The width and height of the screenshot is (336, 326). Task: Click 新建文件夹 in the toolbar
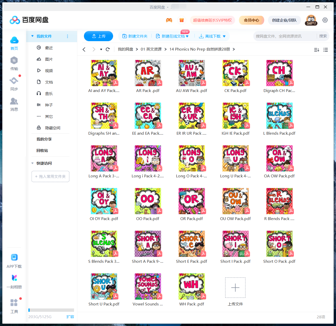[x=135, y=36]
